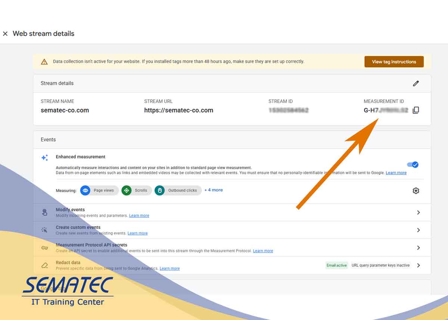This screenshot has width=448, height=320.
Task: Click the Create custom events icon
Action: click(44, 230)
